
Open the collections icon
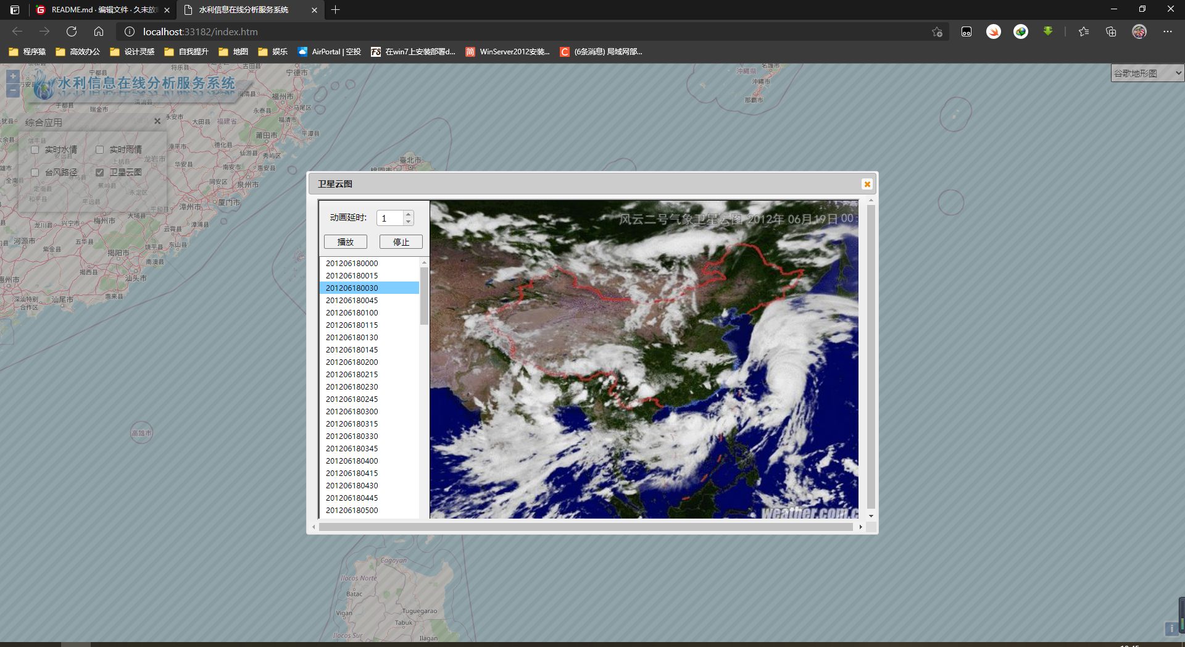point(1111,31)
